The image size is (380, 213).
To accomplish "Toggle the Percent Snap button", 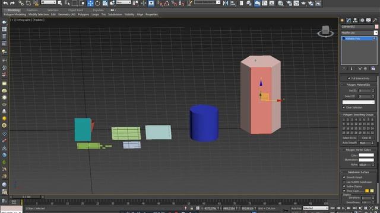I will click(x=174, y=3).
